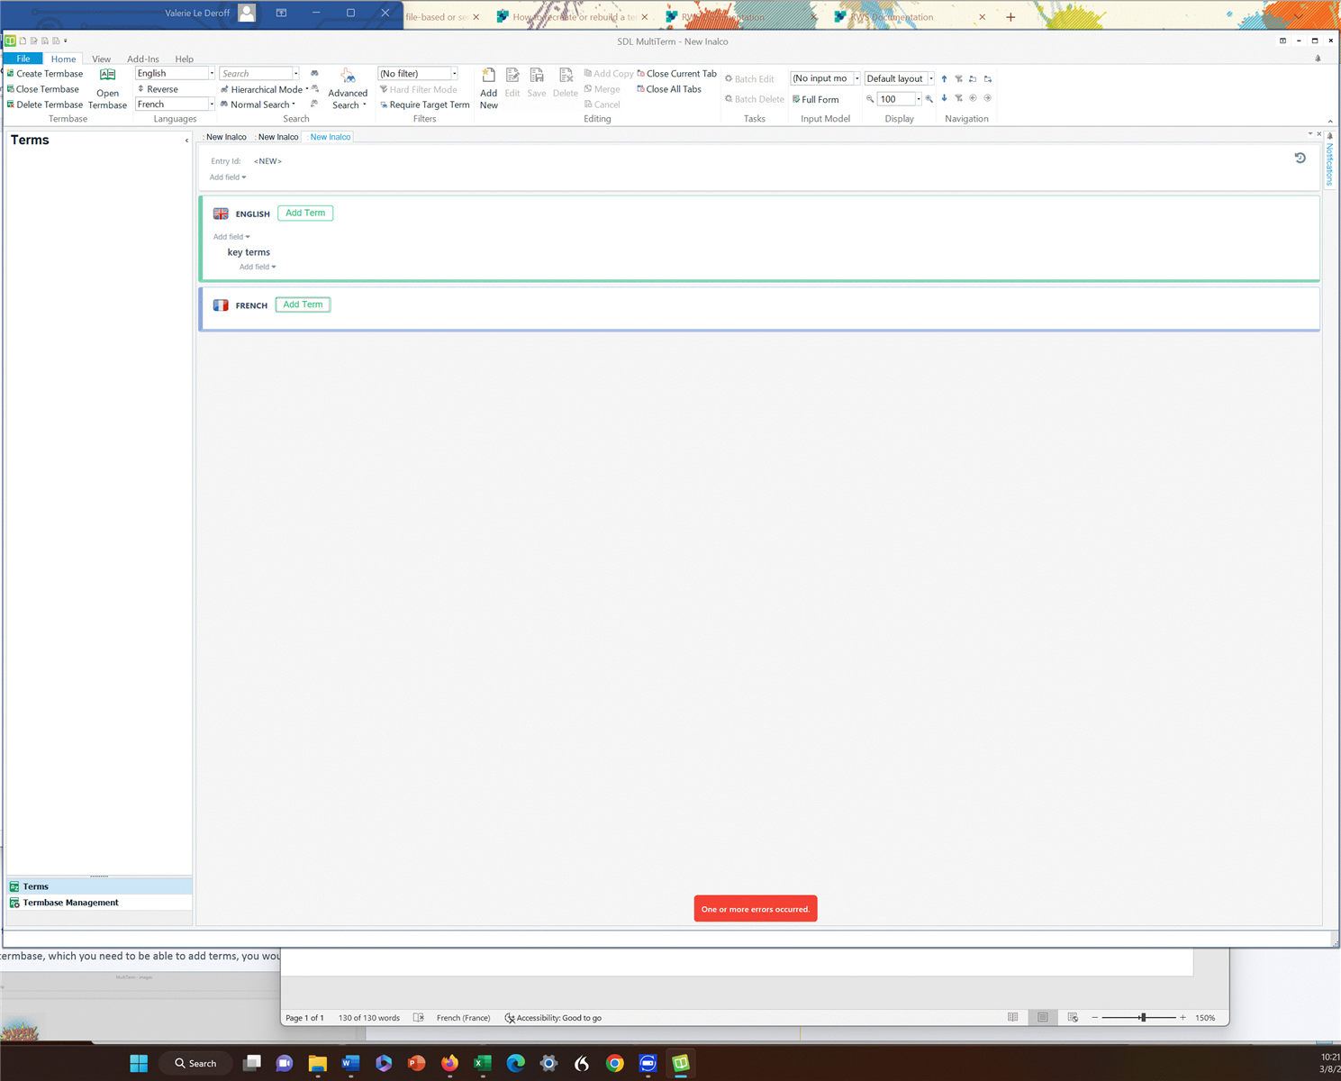Expand Add field under Entry Id
The height and width of the screenshot is (1081, 1341).
point(228,177)
